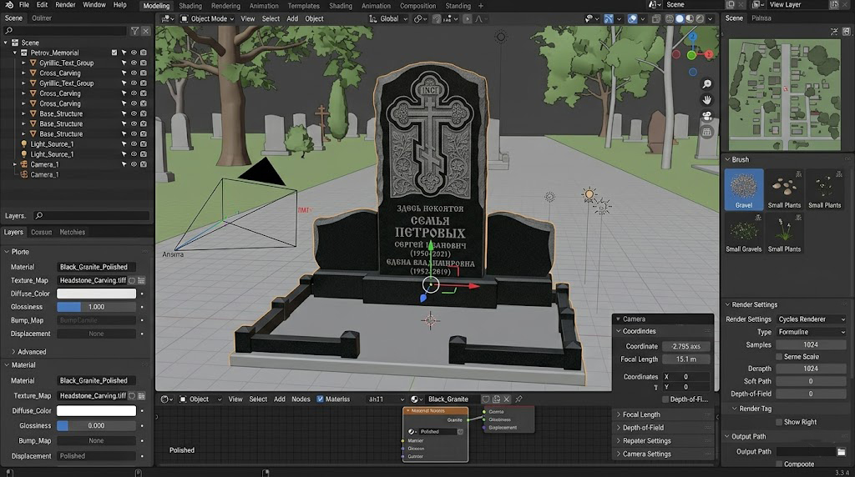Open Cycles Renderer dropdown

[812, 319]
